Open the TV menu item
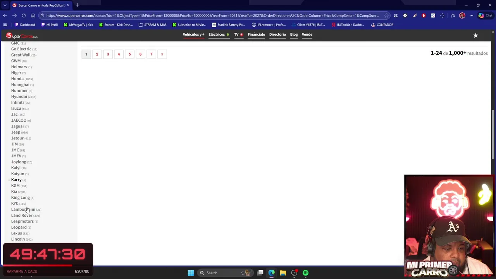 (x=238, y=34)
